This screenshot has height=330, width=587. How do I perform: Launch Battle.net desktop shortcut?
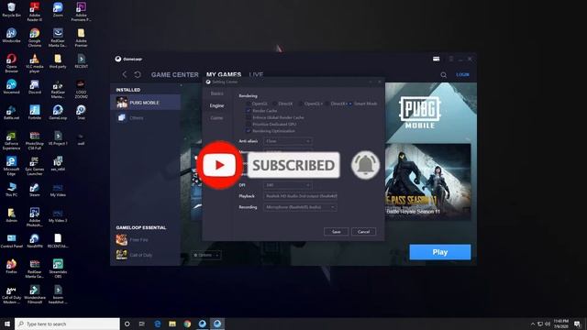pos(11,113)
